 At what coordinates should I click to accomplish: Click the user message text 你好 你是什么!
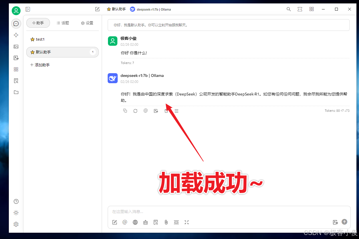[x=134, y=53]
